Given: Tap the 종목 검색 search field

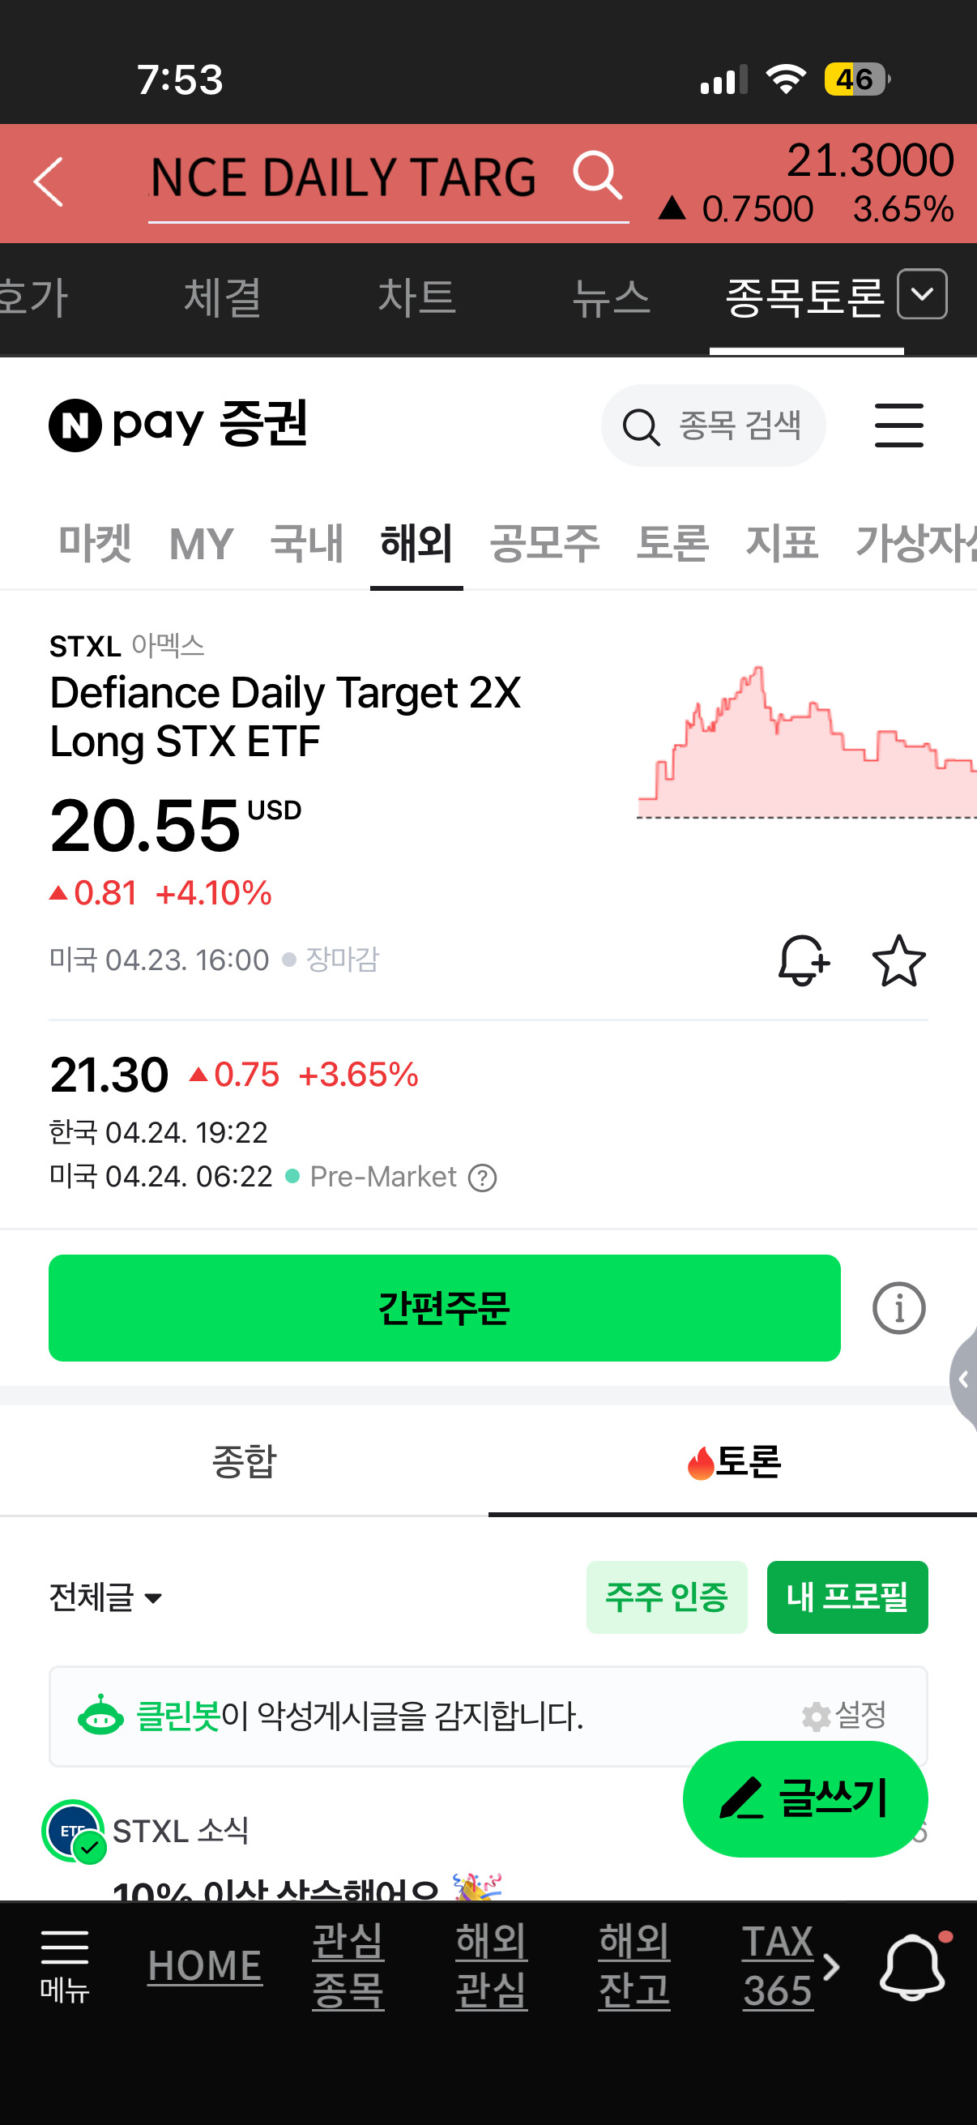Looking at the screenshot, I should (x=713, y=425).
